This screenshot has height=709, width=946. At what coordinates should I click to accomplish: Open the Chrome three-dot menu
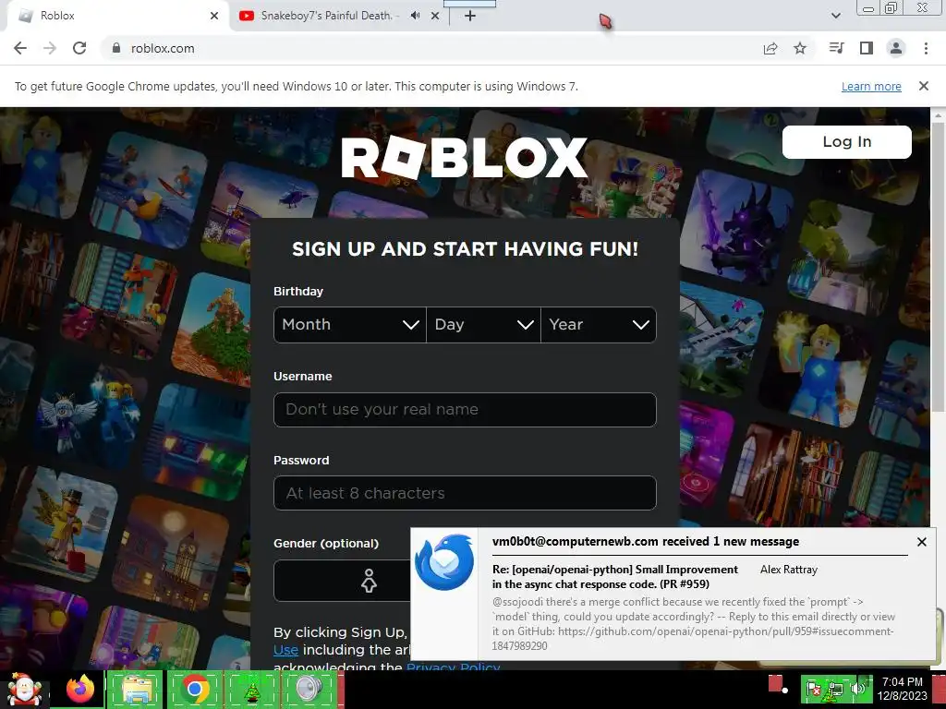pos(926,48)
